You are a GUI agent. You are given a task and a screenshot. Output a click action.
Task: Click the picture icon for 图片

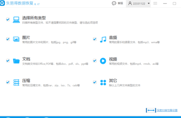click(x=16, y=39)
